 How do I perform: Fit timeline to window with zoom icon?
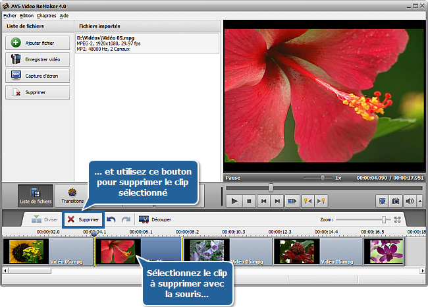398,219
